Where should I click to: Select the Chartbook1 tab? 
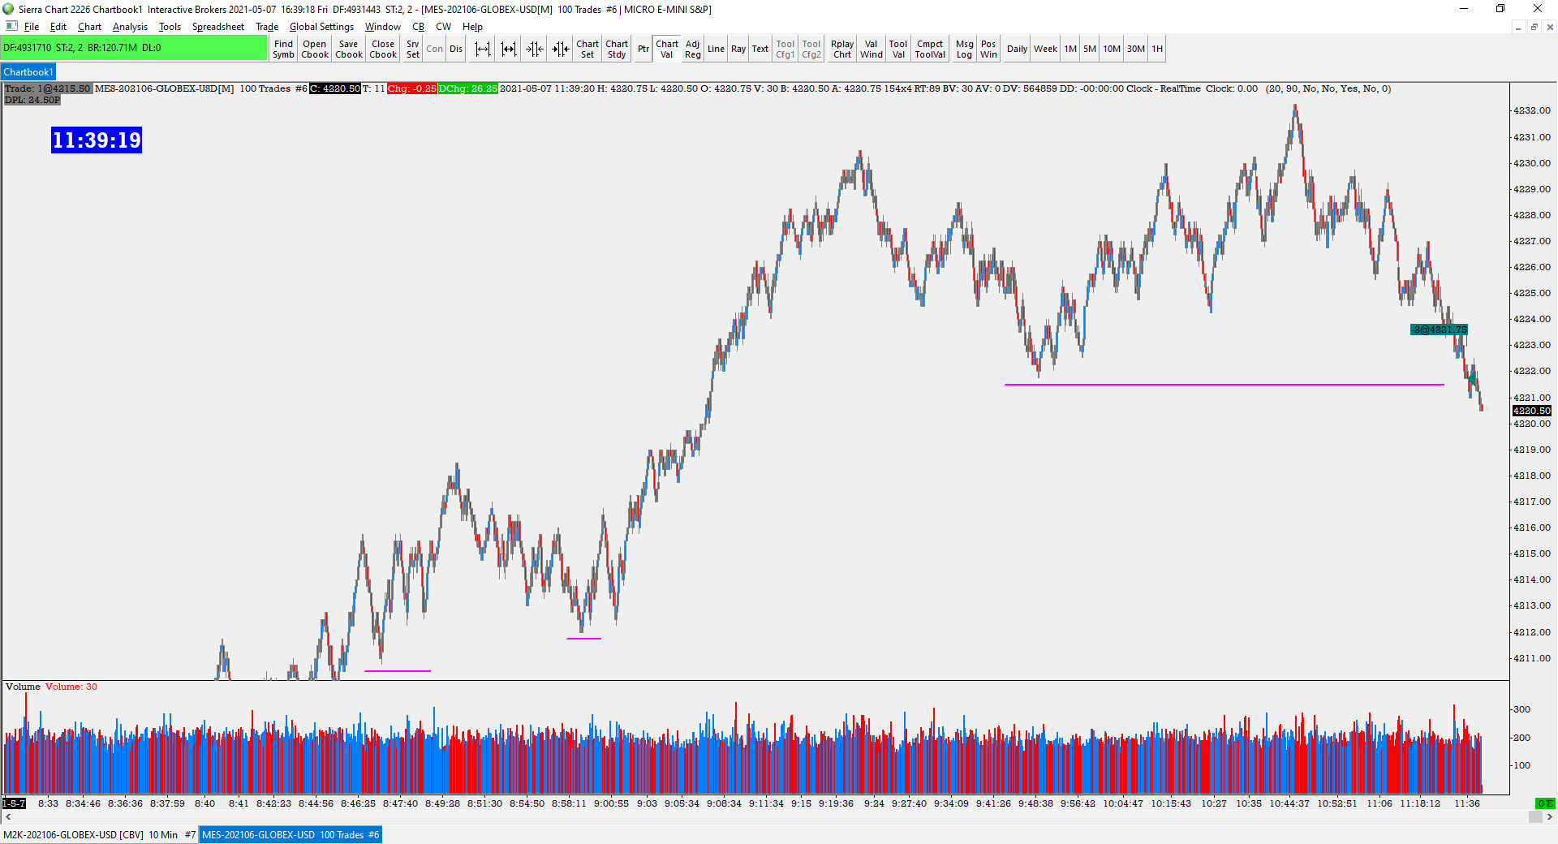pyautogui.click(x=28, y=72)
